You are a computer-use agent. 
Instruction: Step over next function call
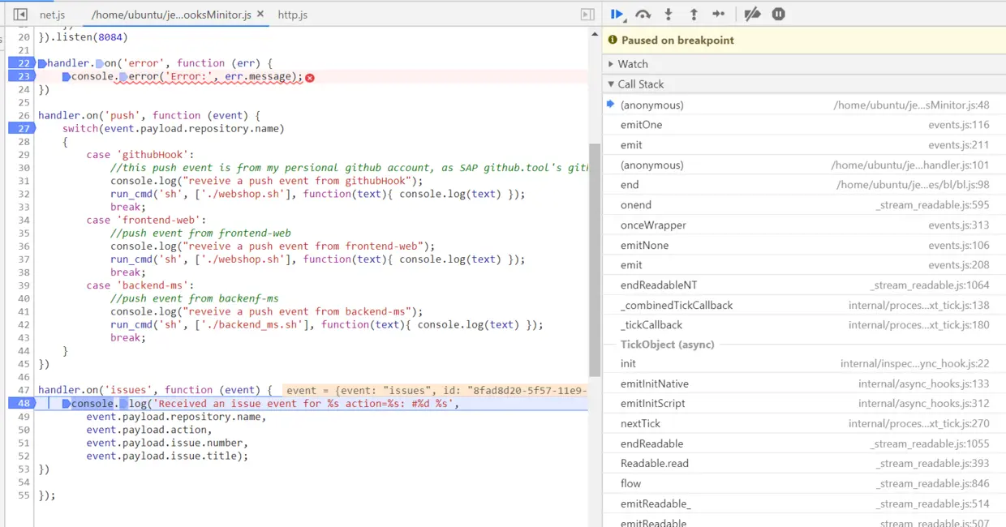click(643, 14)
